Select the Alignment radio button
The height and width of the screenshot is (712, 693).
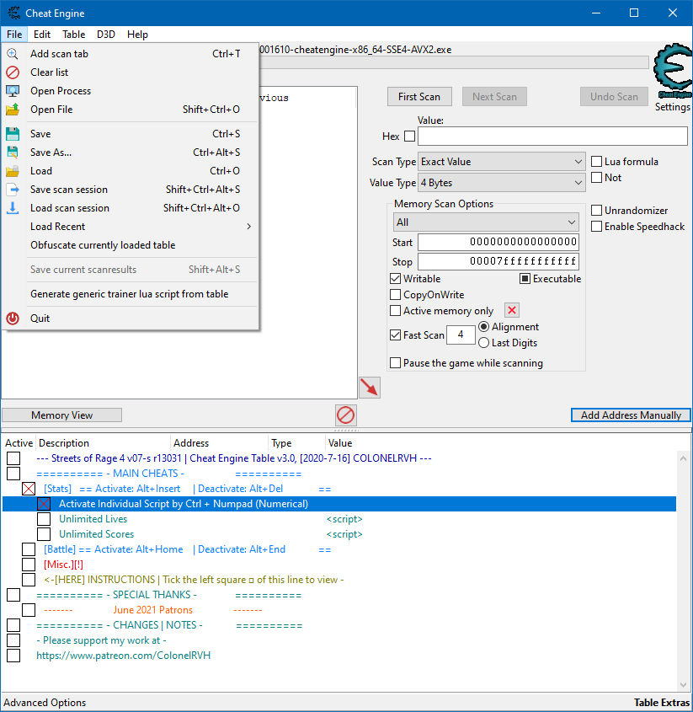(x=484, y=327)
